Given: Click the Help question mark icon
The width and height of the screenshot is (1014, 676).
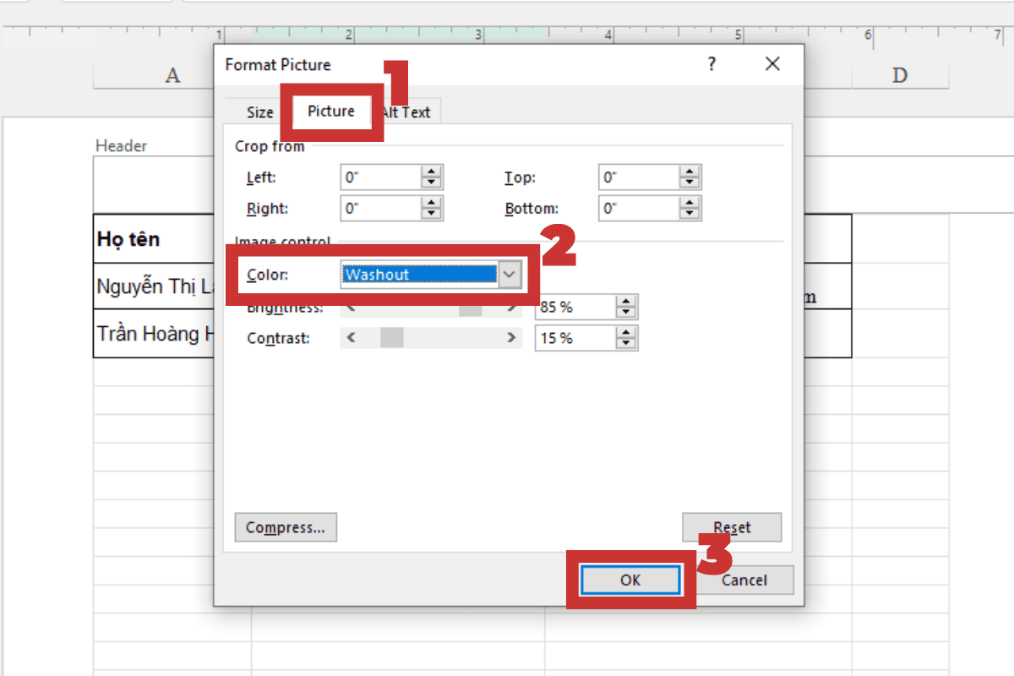Looking at the screenshot, I should tap(711, 64).
